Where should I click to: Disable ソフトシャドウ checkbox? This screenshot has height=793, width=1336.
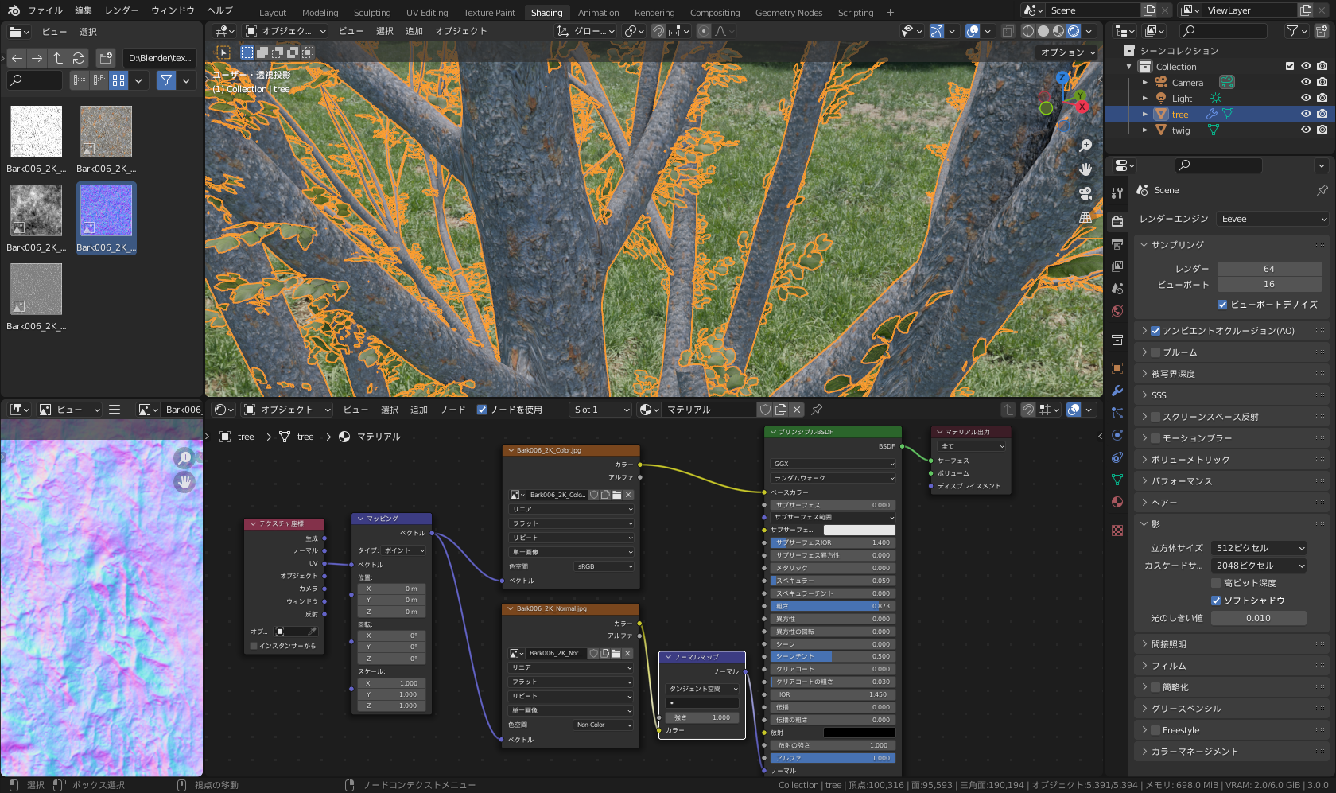pos(1215,601)
